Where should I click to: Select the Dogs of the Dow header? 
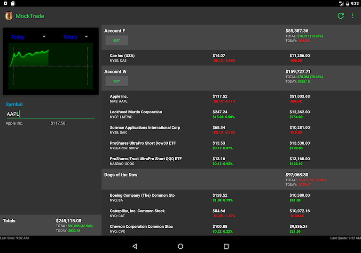point(231,179)
